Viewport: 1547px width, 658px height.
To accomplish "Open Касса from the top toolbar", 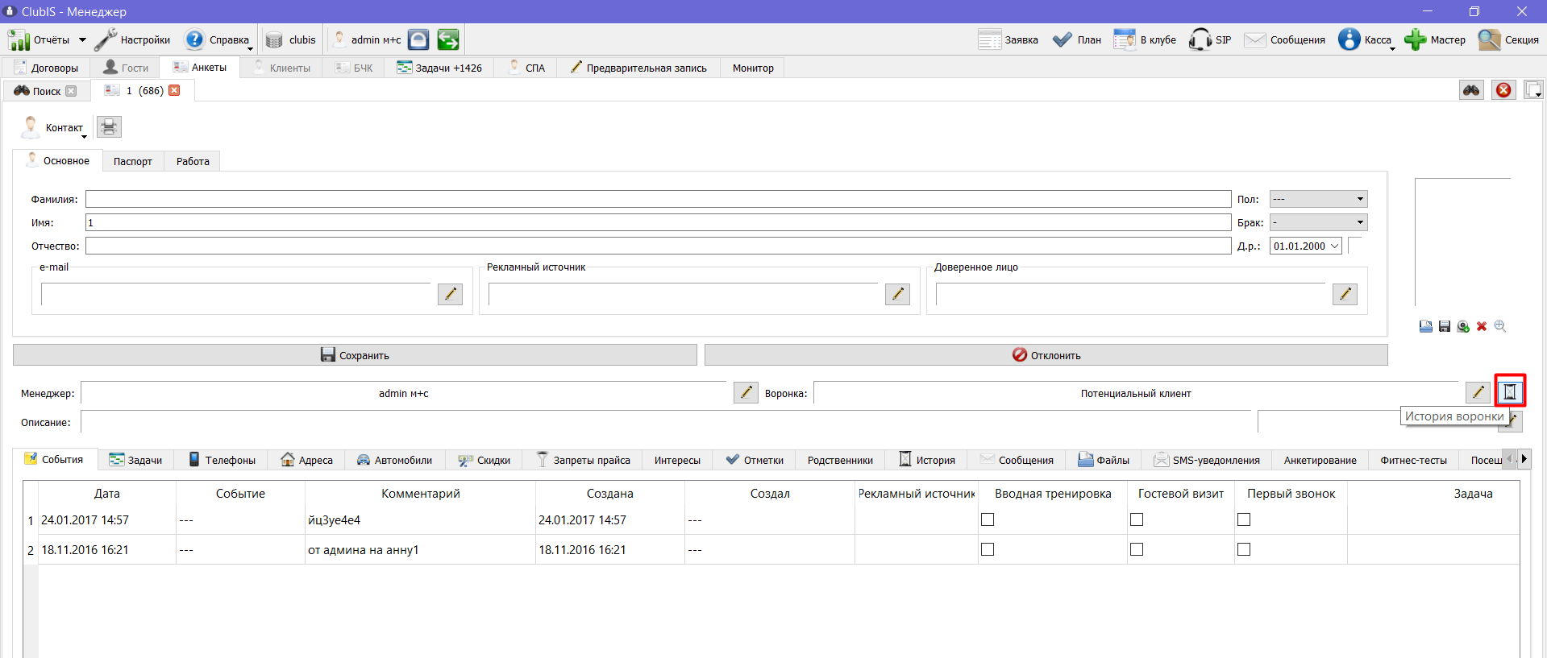I will (x=1366, y=39).
